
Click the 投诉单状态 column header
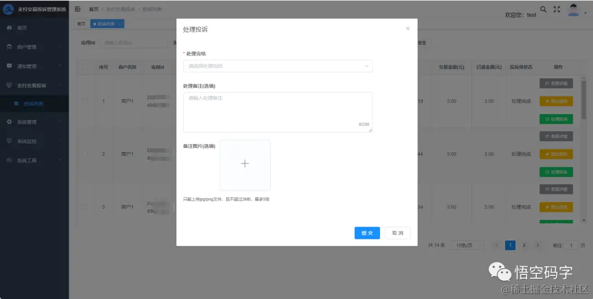521,67
